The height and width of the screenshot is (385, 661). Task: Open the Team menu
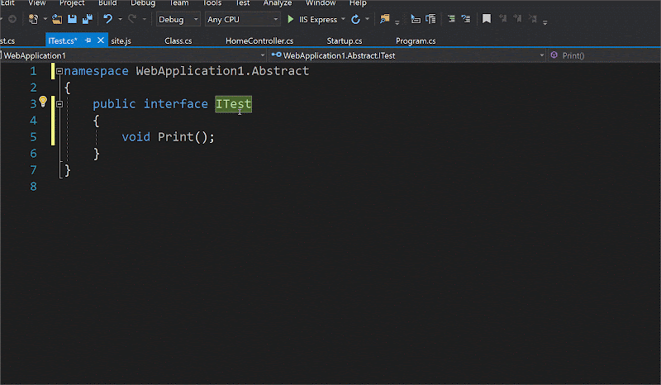tap(178, 3)
